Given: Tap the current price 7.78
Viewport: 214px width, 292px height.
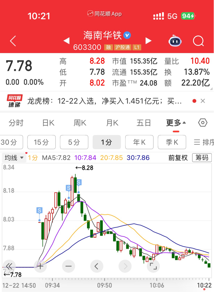Looking at the screenshot, I should coord(19,66).
